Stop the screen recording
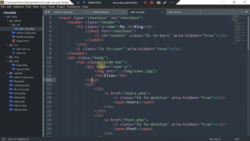 point(152,3)
